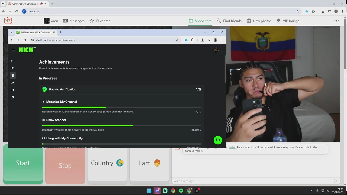Screen dimensions: 347x195
Task: Click the Monetize My Channel progress bar
Action: [x=121, y=108]
